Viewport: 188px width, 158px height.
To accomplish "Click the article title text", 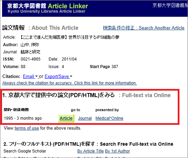I will click(x=70, y=37).
